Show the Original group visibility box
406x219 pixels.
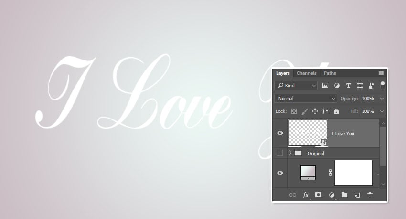coord(280,153)
